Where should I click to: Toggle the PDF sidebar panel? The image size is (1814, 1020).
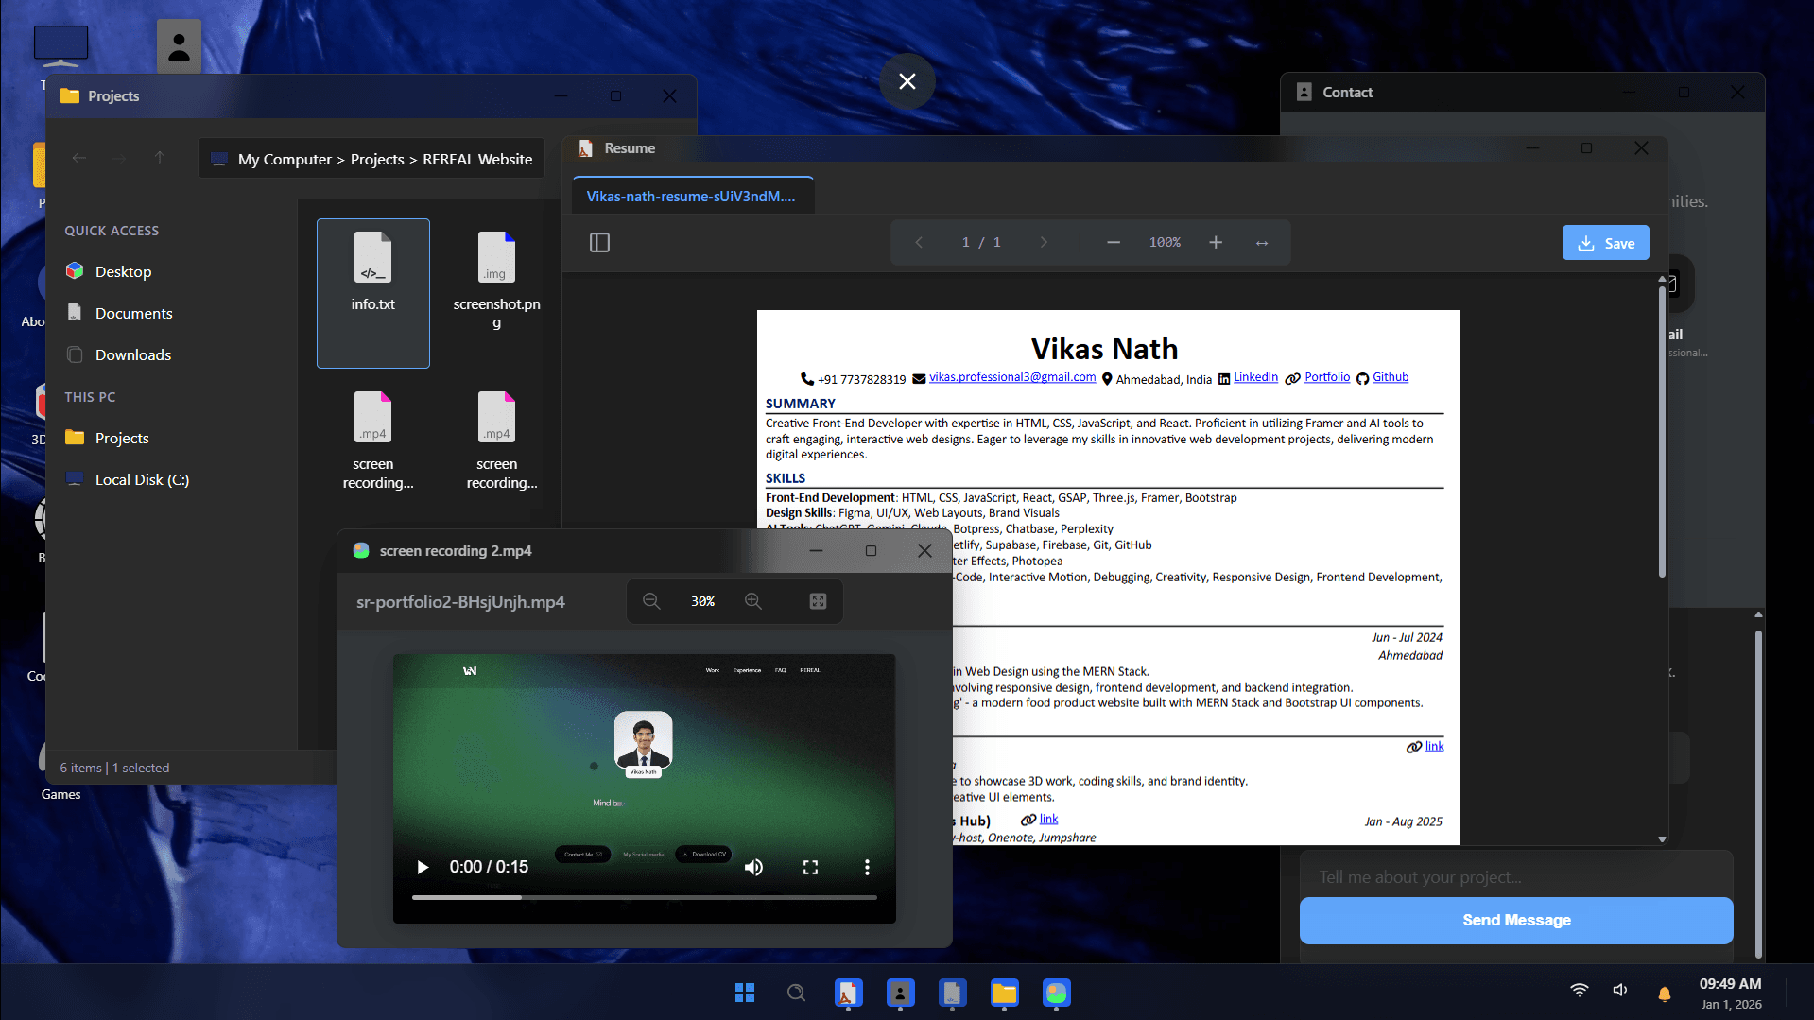point(599,242)
